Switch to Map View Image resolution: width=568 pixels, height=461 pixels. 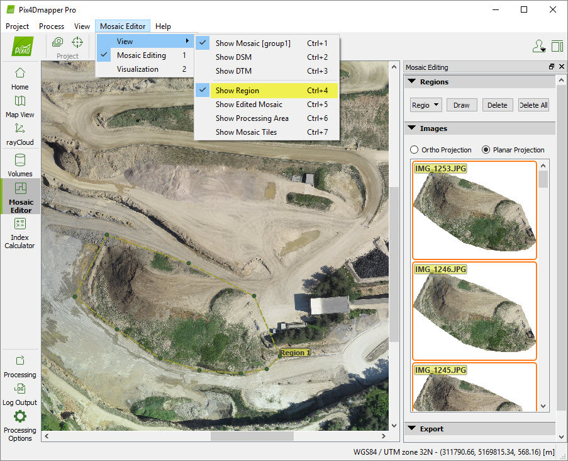click(x=19, y=106)
